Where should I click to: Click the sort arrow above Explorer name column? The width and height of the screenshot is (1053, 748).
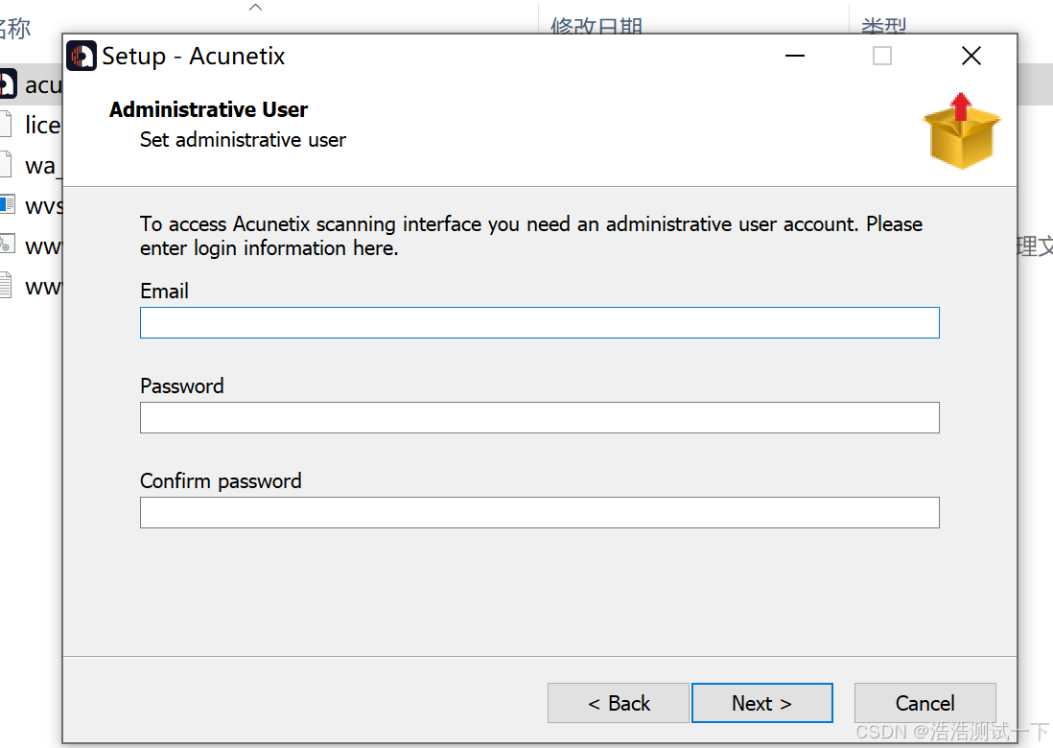[255, 8]
